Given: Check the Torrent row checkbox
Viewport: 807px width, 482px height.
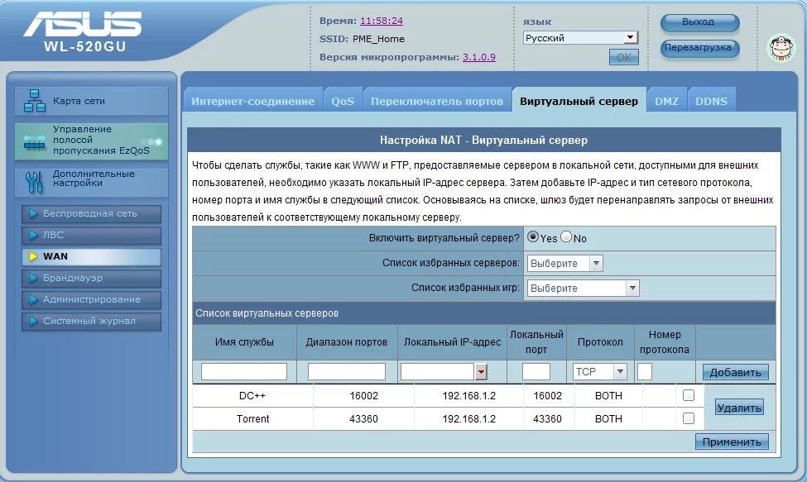Looking at the screenshot, I should pyautogui.click(x=689, y=419).
